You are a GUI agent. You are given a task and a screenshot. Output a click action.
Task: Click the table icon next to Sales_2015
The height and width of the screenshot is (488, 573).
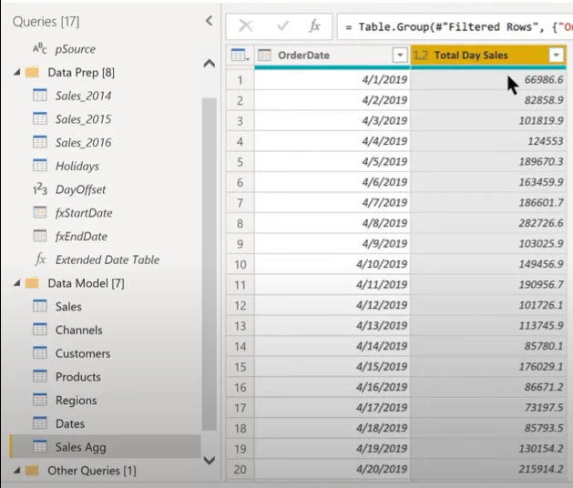click(40, 118)
